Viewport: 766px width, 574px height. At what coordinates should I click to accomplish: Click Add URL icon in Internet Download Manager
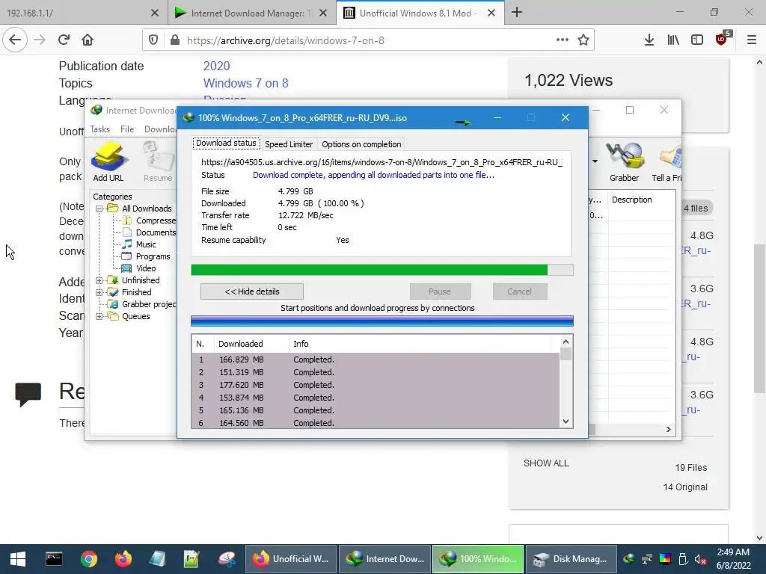click(x=108, y=162)
